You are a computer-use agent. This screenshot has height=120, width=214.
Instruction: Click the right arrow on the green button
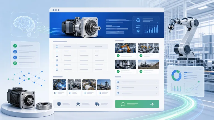pyautogui.click(x=152, y=104)
